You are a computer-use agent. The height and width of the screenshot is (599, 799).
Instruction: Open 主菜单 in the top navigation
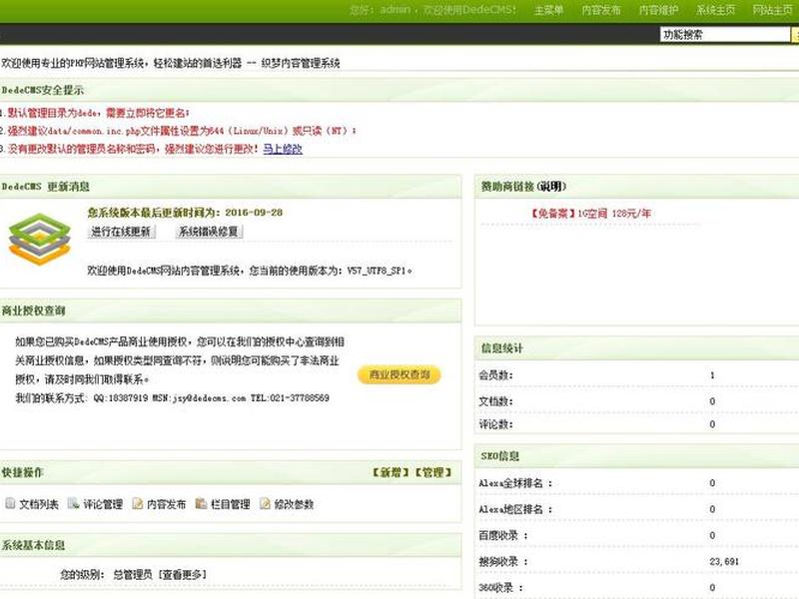548,10
